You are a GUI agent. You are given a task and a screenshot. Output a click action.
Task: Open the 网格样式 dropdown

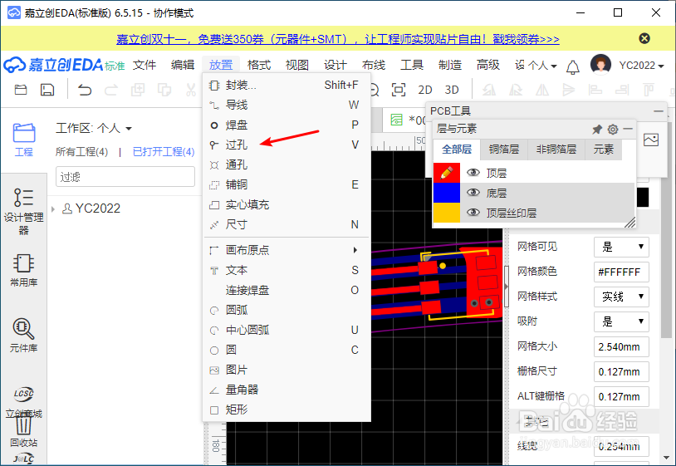pos(621,297)
